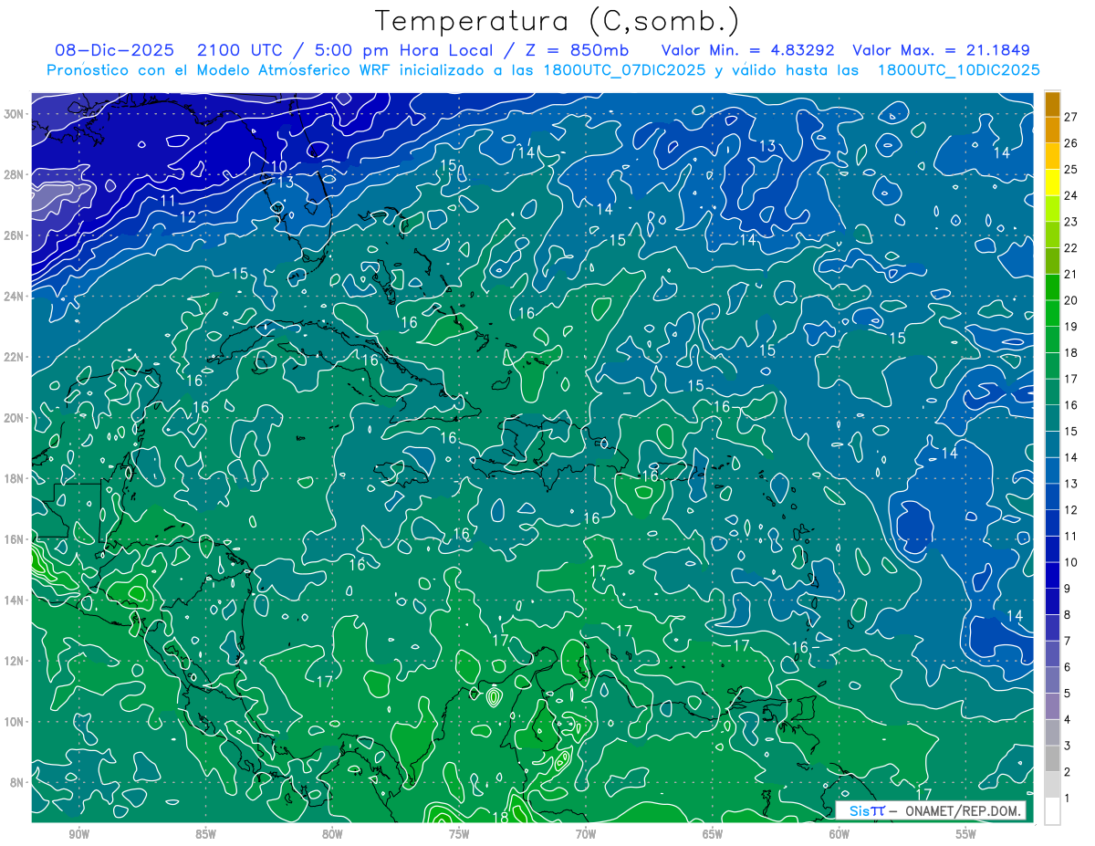Click the bright green 20-degree colorbar swatch
Screen dimensions: 1095x846
(1052, 288)
